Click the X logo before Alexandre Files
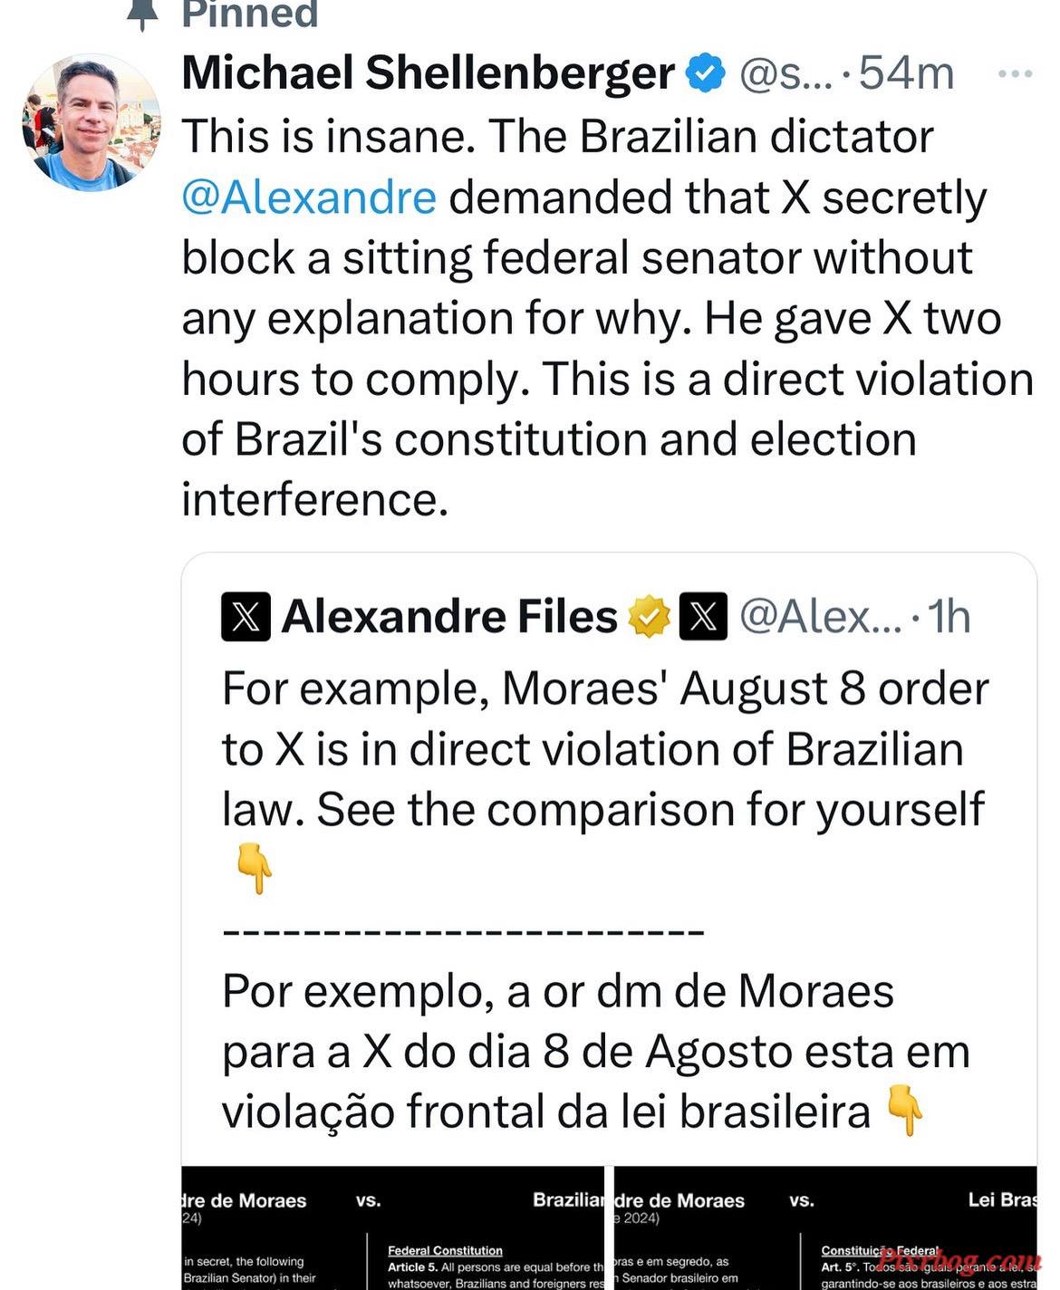 pos(246,617)
